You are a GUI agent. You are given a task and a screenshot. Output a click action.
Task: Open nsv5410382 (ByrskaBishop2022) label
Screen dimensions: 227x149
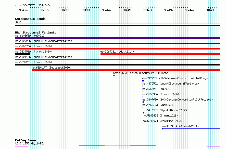(165, 110)
